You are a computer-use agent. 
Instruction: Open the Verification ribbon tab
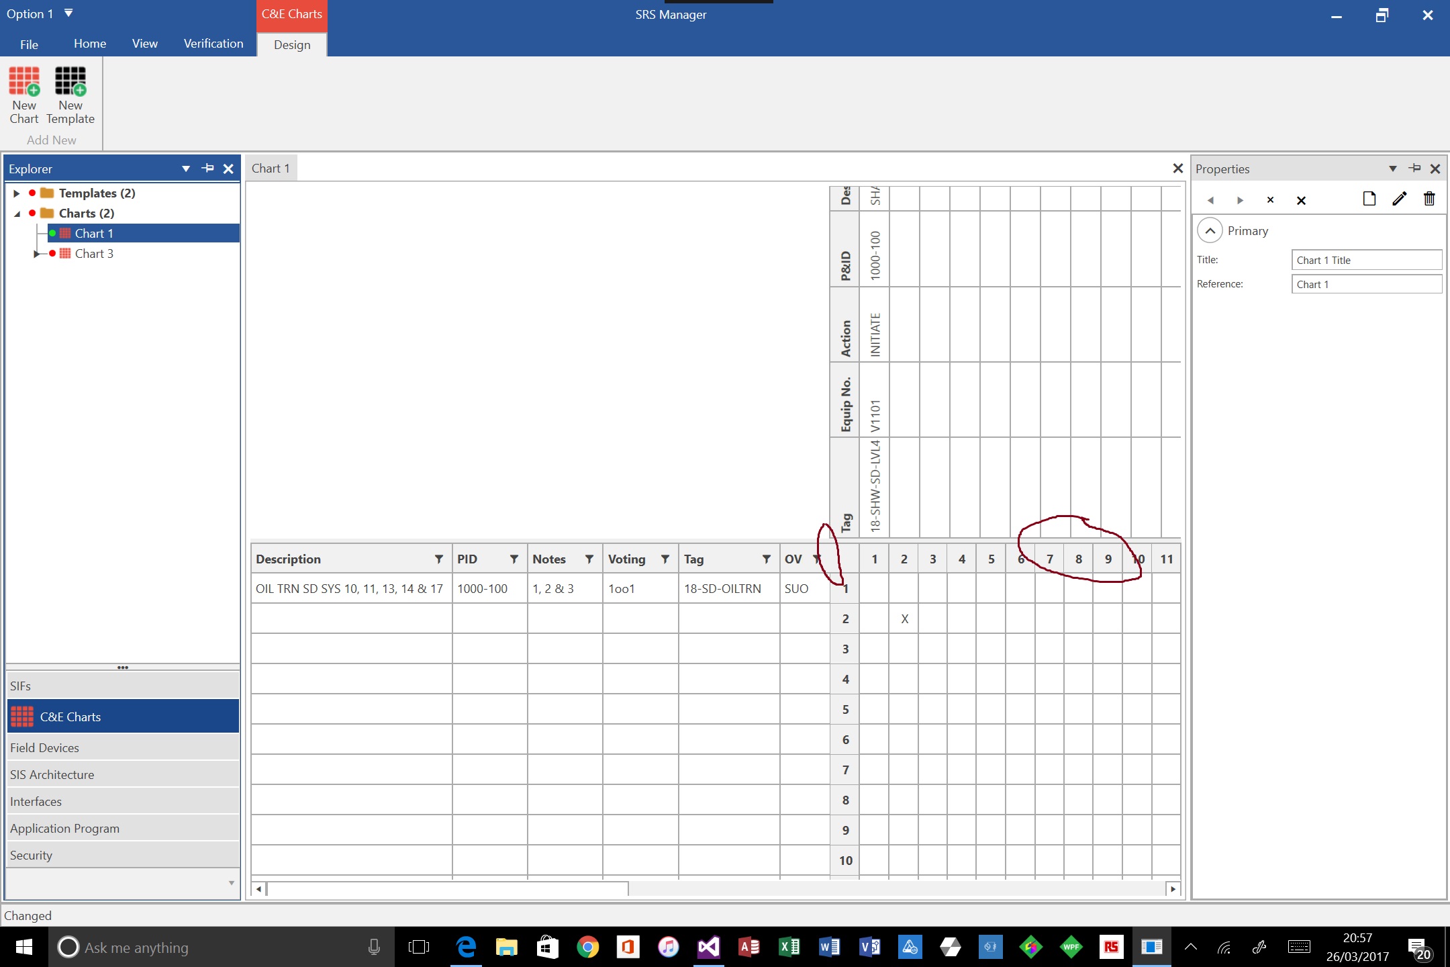(213, 44)
